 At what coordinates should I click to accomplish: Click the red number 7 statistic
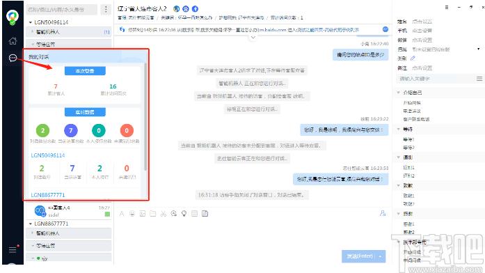(56, 86)
